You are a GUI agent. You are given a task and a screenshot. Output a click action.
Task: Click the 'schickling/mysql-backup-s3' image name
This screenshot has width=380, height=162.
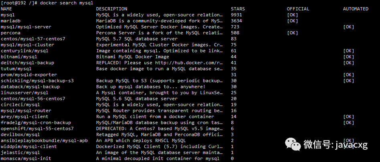(37, 81)
